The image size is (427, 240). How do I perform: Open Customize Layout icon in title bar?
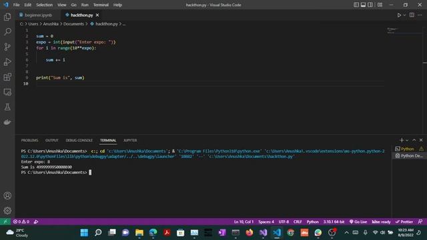point(380,5)
